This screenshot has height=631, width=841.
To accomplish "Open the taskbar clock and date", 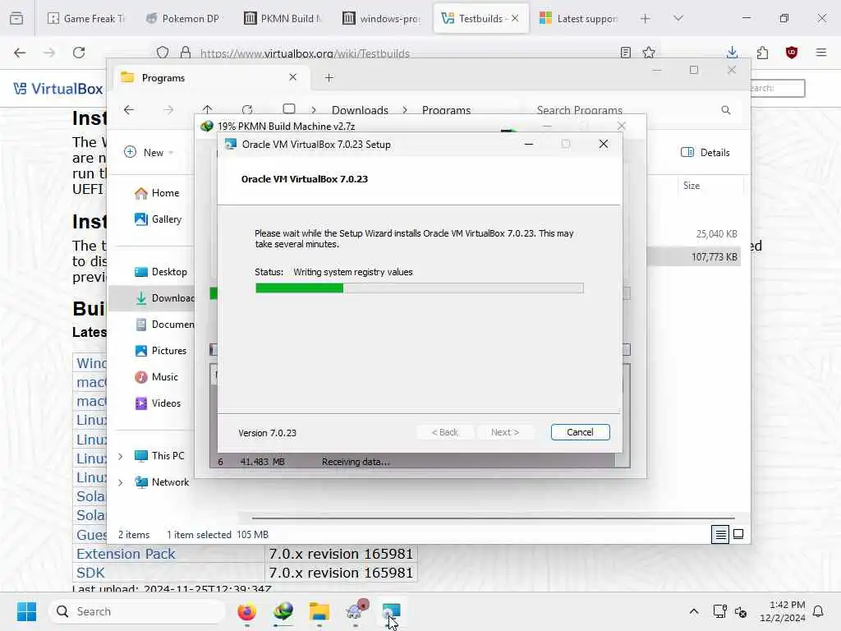I will pos(782,611).
